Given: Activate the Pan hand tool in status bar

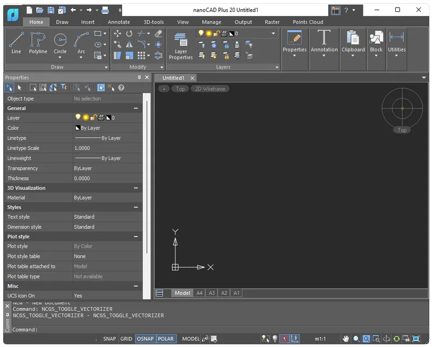Looking at the screenshot, I should click(x=346, y=339).
